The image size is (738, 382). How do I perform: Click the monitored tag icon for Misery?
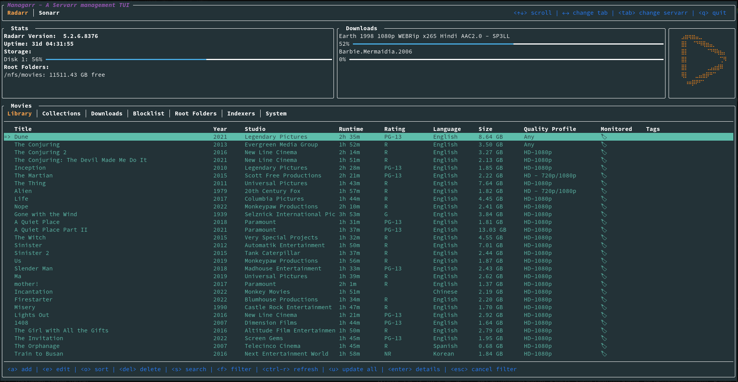point(604,307)
